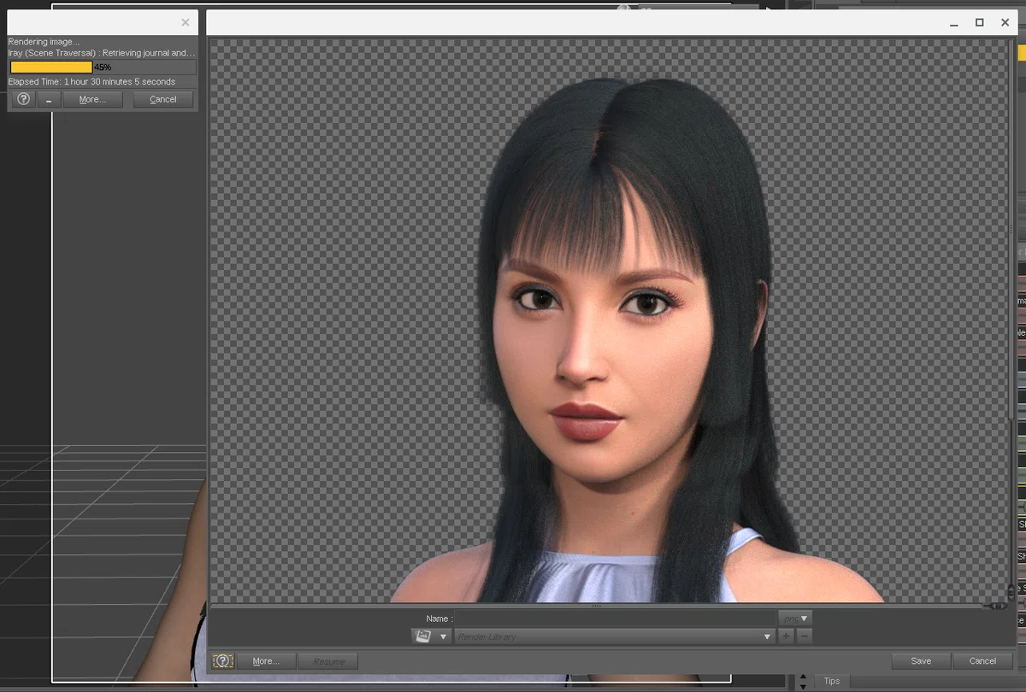Close the render window

[x=1005, y=23]
